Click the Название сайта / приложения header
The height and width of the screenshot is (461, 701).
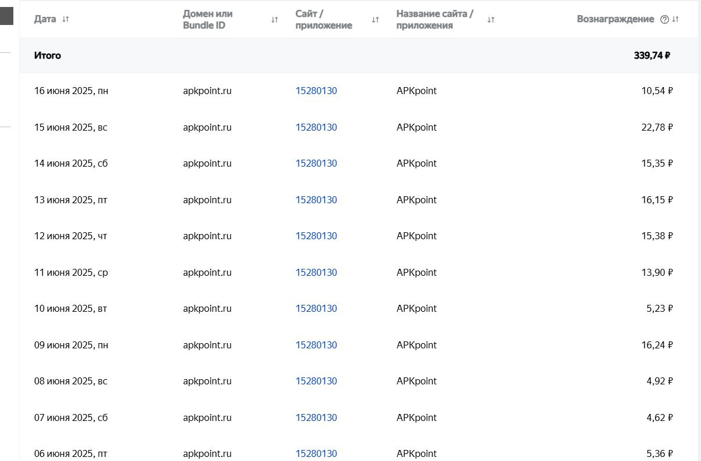435,20
